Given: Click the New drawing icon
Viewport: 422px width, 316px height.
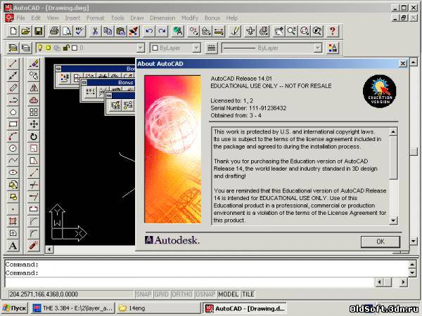Looking at the screenshot, I should (x=13, y=31).
